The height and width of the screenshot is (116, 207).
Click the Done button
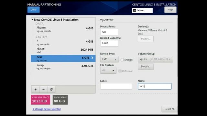pos(34,10)
